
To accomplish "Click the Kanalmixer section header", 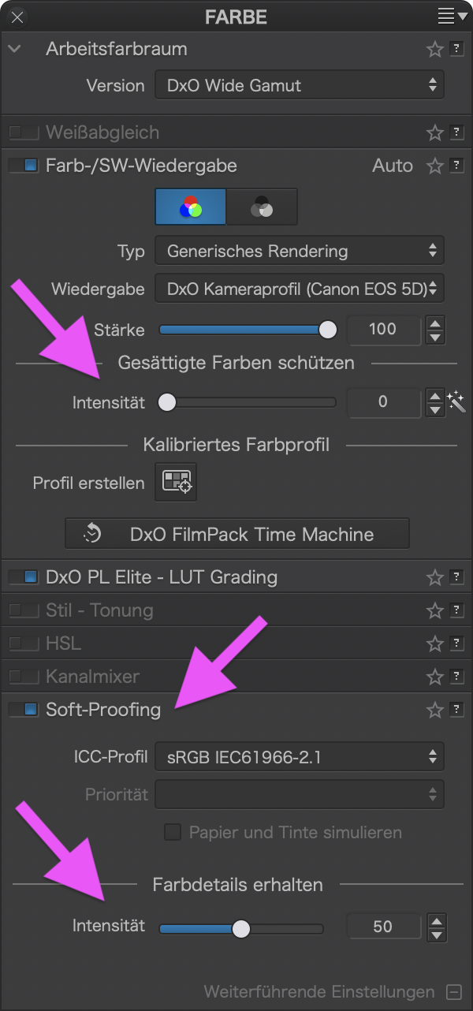I will coord(92,677).
